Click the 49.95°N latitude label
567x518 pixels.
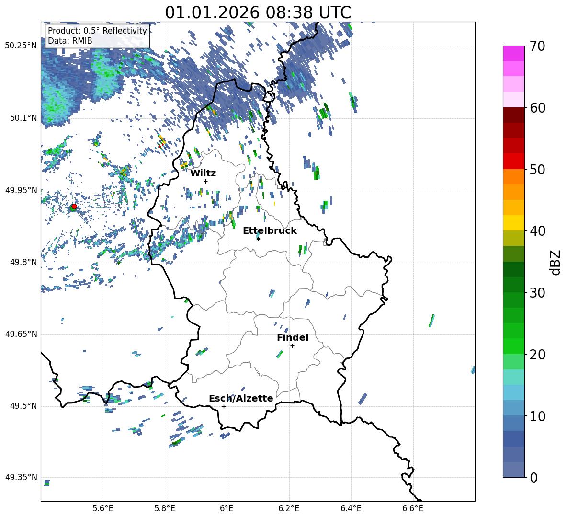click(x=21, y=190)
